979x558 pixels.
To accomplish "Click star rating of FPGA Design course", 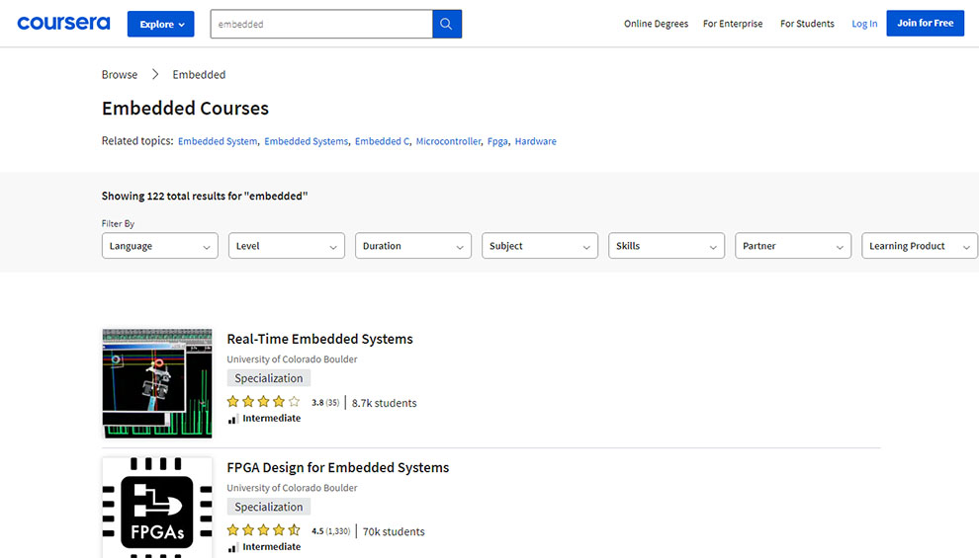I will 263,530.
